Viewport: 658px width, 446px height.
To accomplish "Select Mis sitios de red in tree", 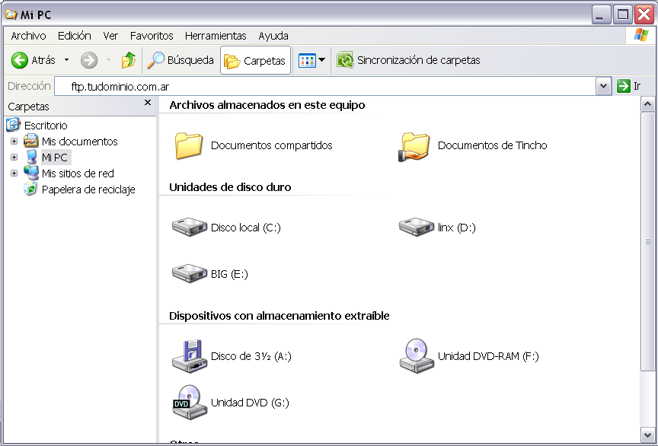I will pos(78,174).
